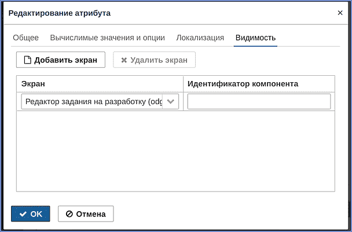Viewport: 352px width, 232px height.
Task: Click the Добавить экран button label
Action: tap(65, 60)
